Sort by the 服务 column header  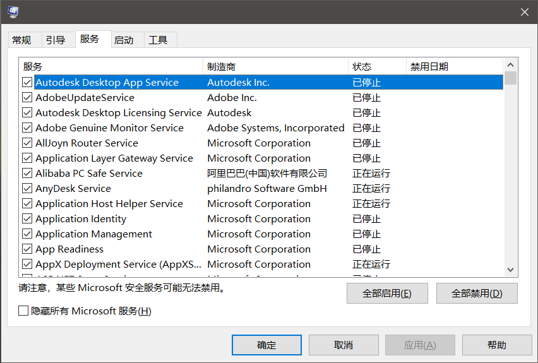coord(111,66)
